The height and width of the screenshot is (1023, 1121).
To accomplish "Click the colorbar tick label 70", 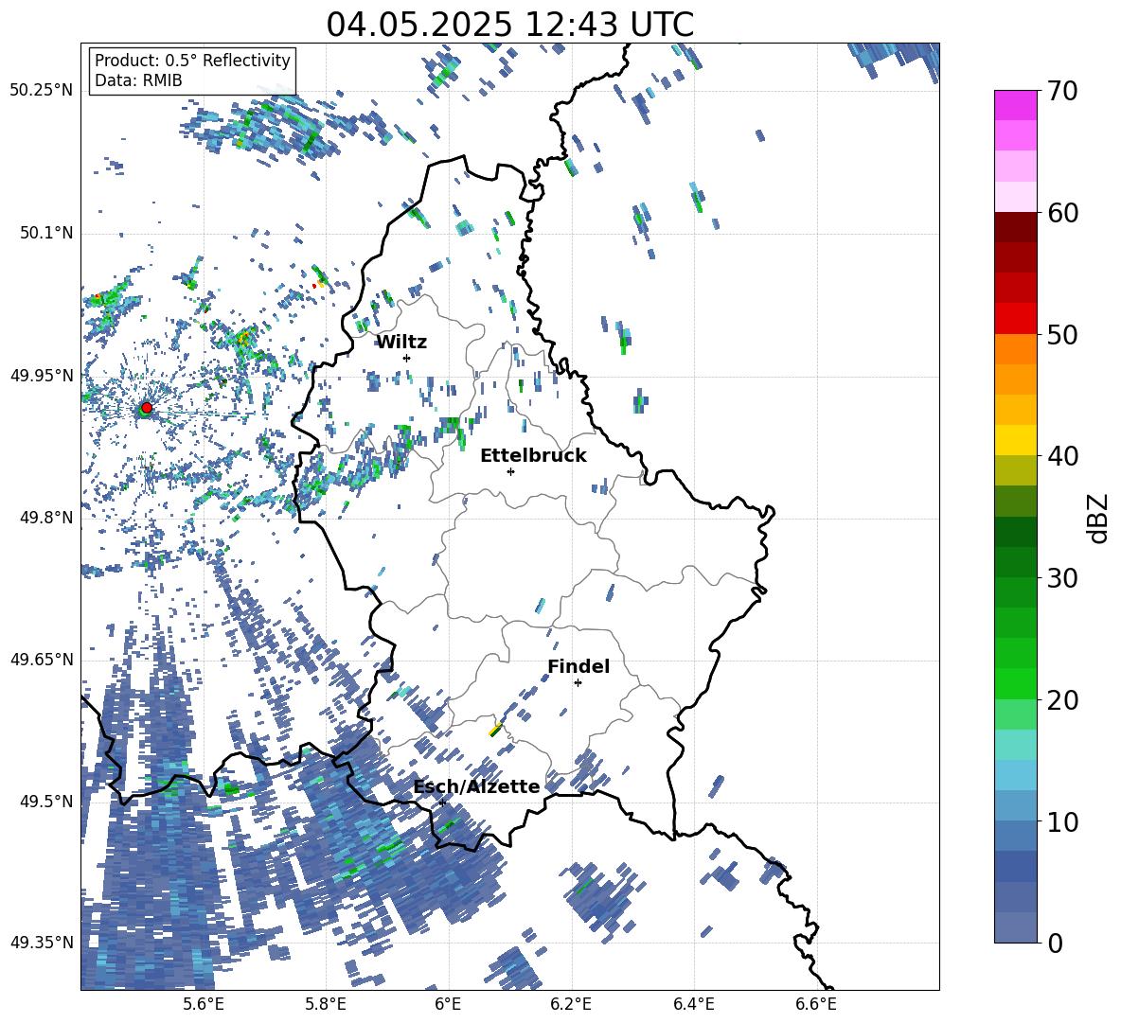I will (x=1062, y=91).
